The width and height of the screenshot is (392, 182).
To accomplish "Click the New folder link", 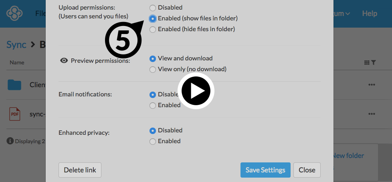I will coord(348,156).
